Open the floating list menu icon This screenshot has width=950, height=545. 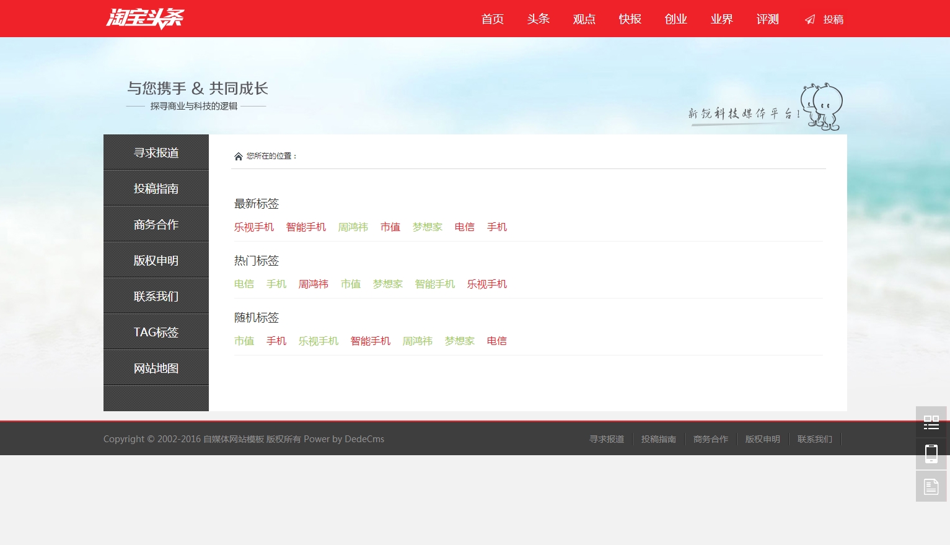pyautogui.click(x=931, y=422)
